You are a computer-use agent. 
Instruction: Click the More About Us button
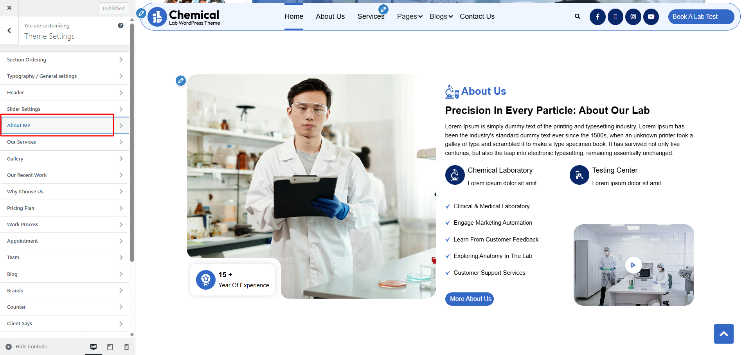[x=470, y=299]
